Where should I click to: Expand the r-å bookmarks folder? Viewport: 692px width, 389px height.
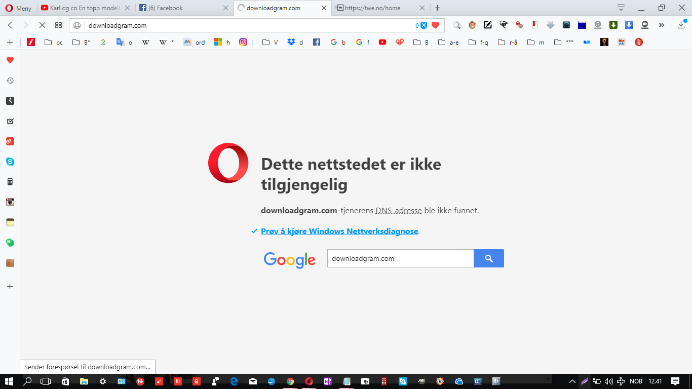point(508,43)
